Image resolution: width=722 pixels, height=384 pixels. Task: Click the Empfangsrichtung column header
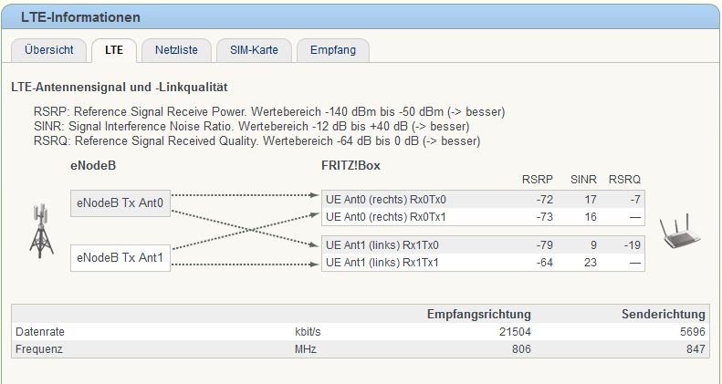pos(479,314)
